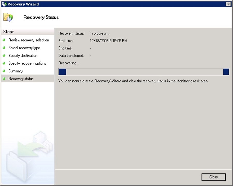The height and width of the screenshot is (186, 233).
Task: Click green bullet next to Select recovery type
Action: 4,48
